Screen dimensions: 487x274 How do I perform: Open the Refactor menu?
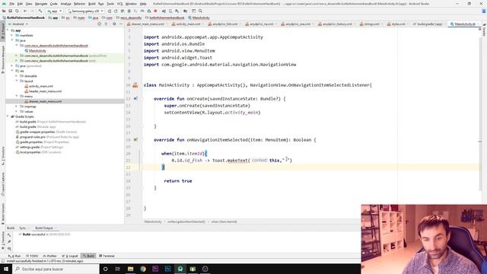[79, 4]
